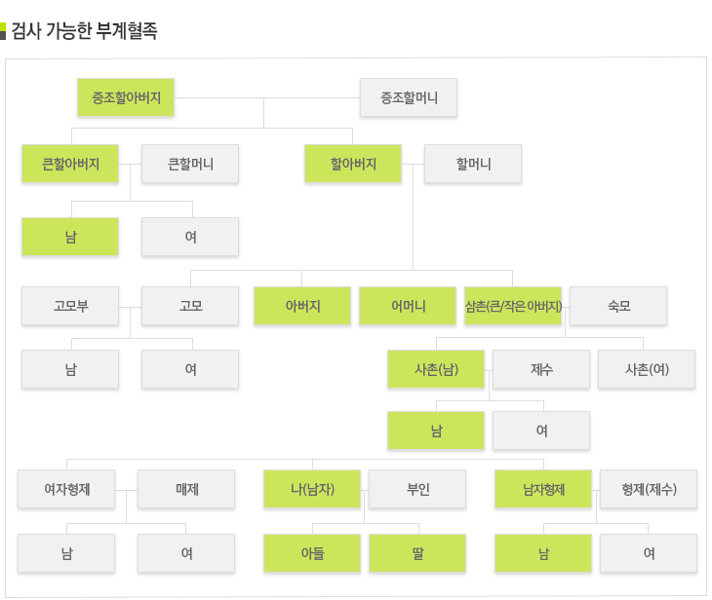Click the green 아버지 box
Image resolution: width=712 pixels, height=600 pixels.
(x=303, y=306)
